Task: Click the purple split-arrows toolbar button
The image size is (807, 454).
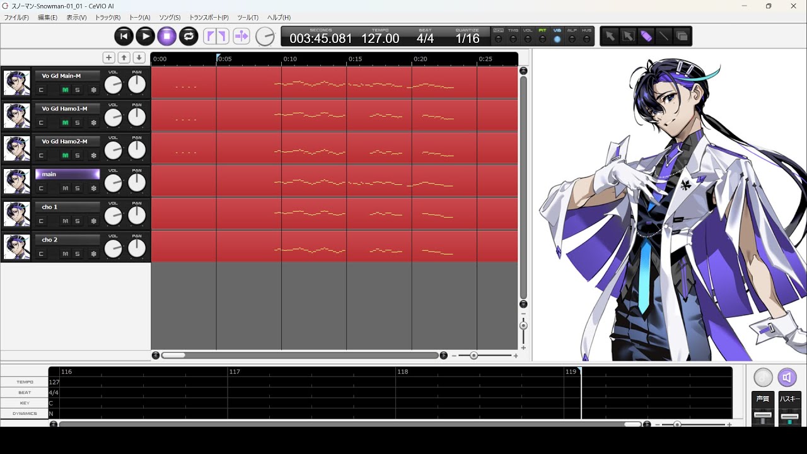Action: click(241, 36)
